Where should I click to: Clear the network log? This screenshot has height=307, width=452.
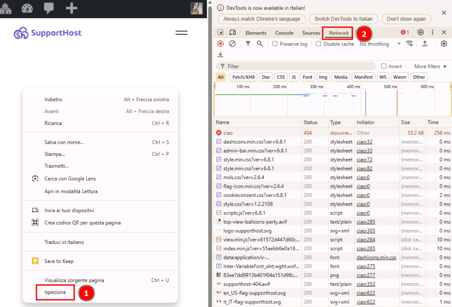232,44
